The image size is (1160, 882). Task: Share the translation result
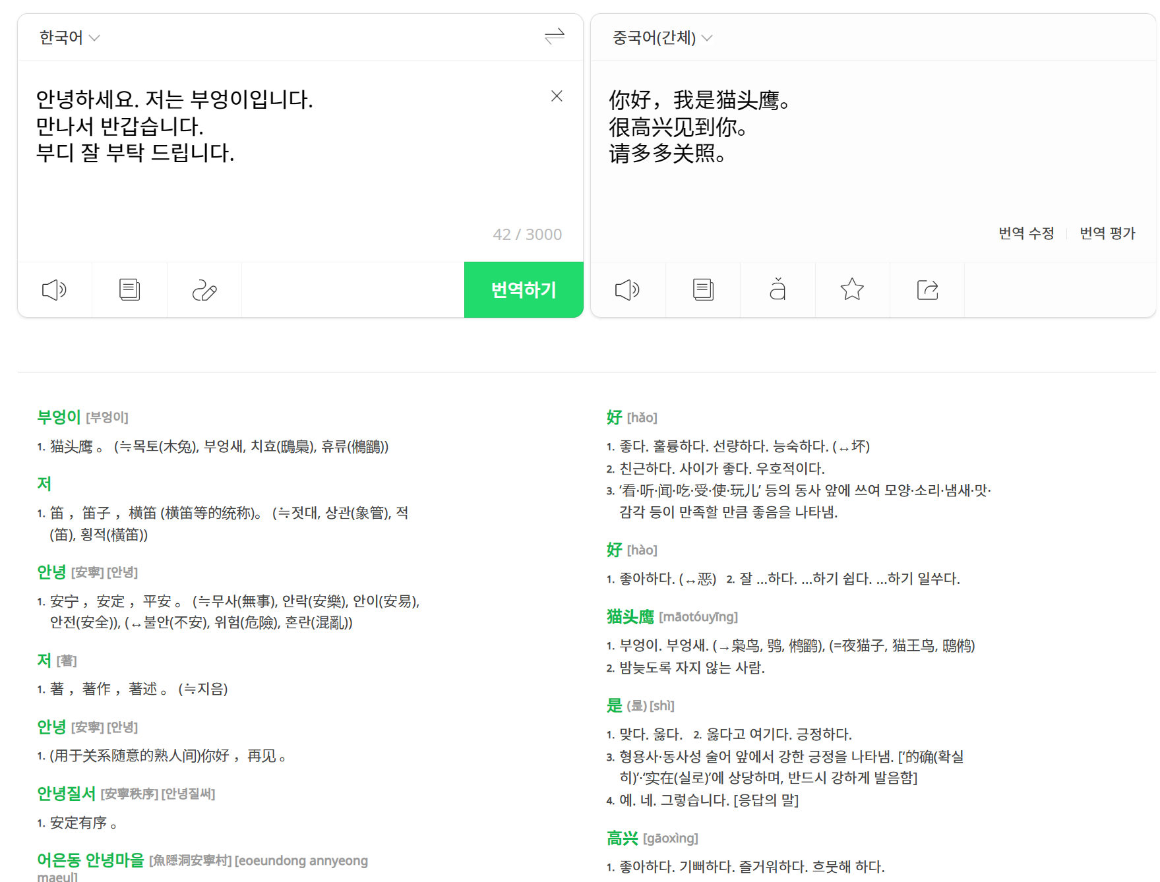pyautogui.click(x=927, y=289)
